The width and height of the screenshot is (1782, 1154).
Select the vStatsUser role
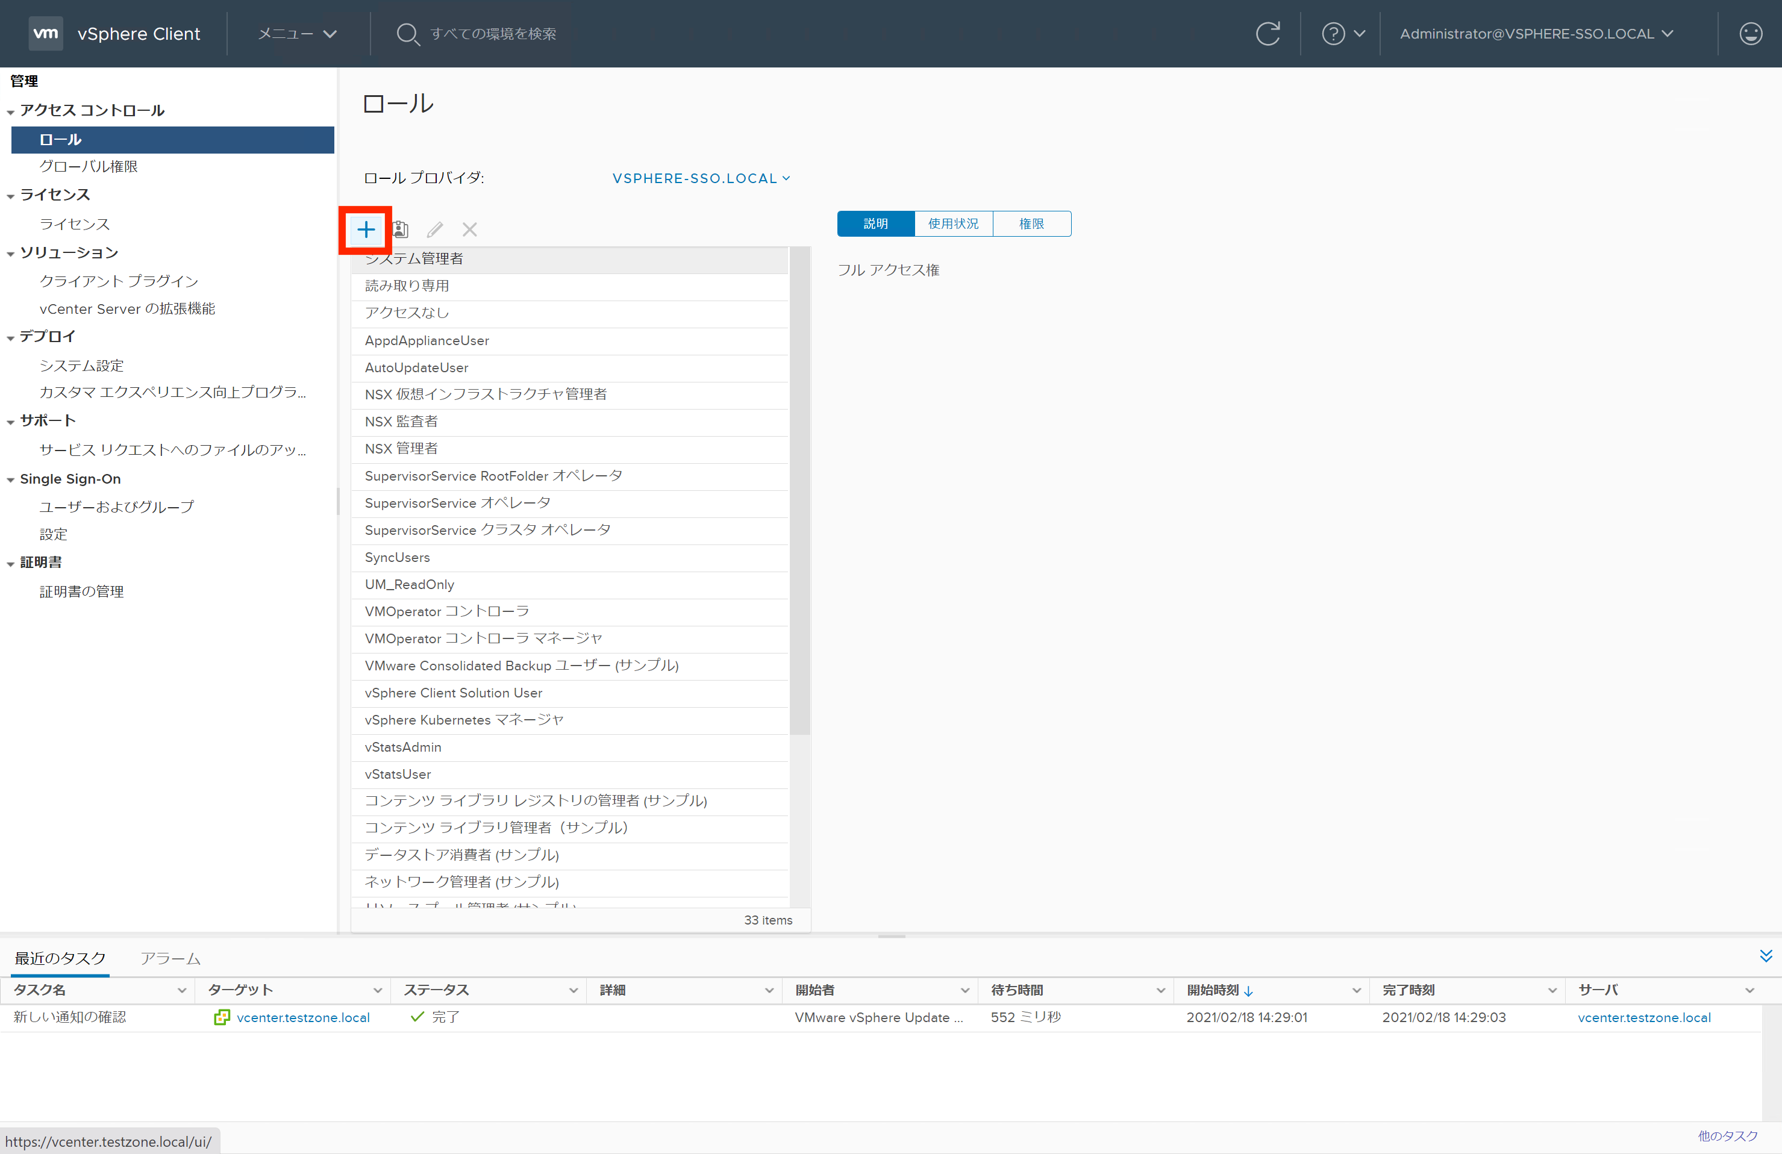pos(570,775)
